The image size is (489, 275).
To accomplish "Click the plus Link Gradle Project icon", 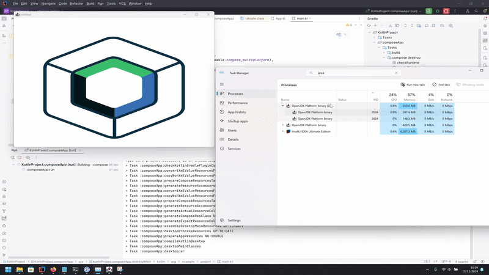I will [375, 26].
